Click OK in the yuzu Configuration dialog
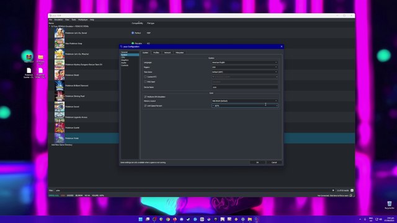 pos(257,162)
